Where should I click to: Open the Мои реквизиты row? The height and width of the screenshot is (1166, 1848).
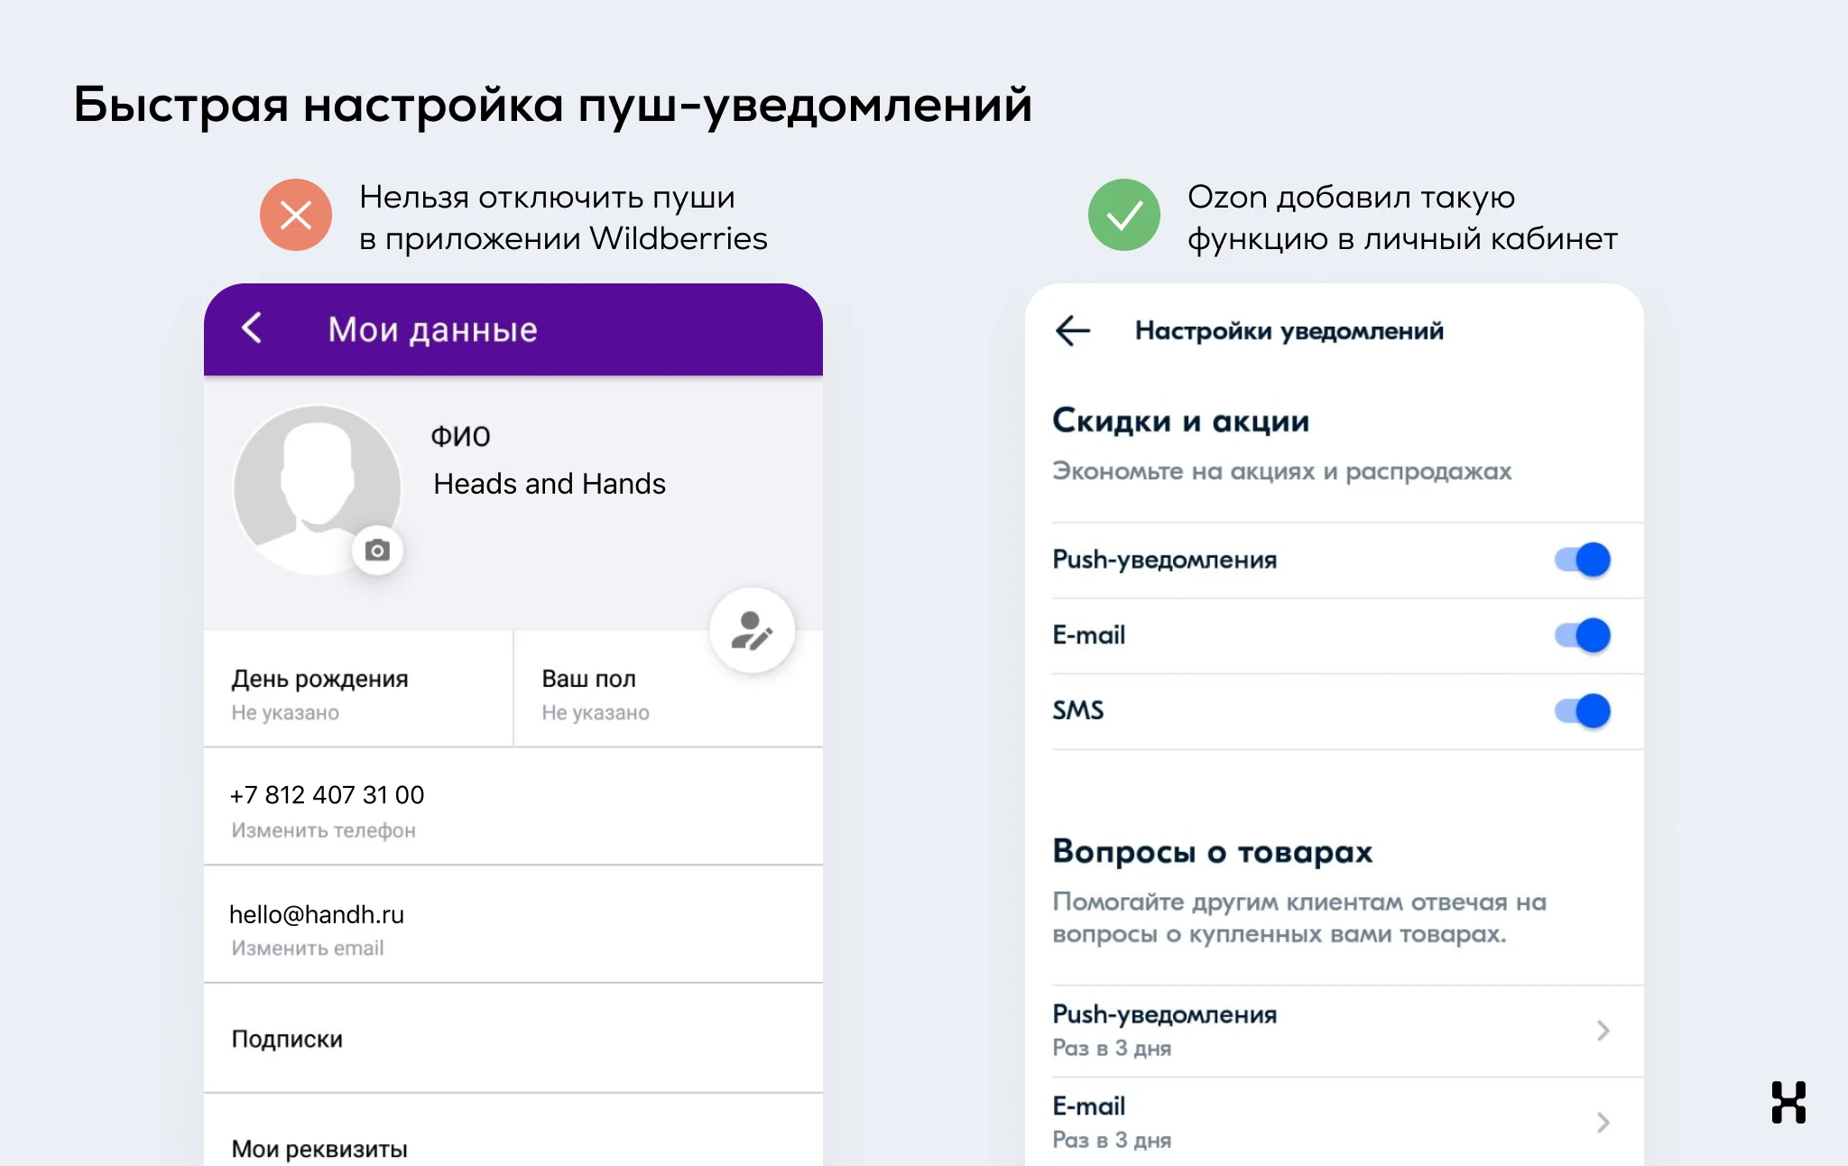coord(513,1132)
